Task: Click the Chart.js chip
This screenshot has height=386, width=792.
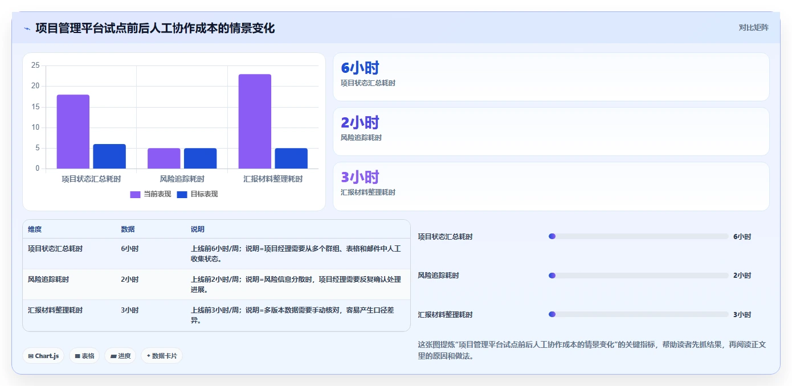Action: (x=43, y=356)
